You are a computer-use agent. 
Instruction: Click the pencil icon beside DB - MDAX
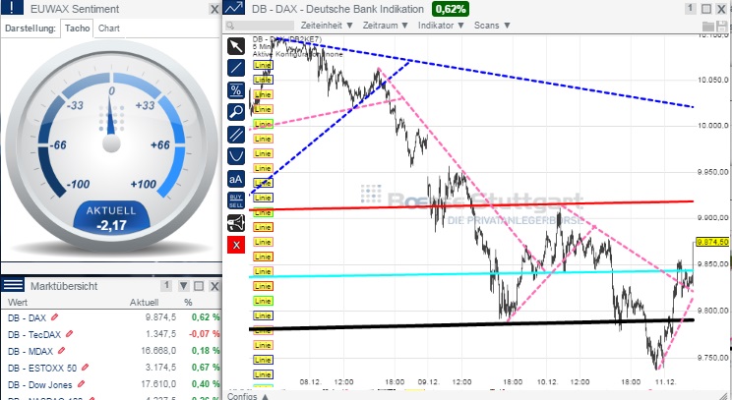(x=61, y=351)
